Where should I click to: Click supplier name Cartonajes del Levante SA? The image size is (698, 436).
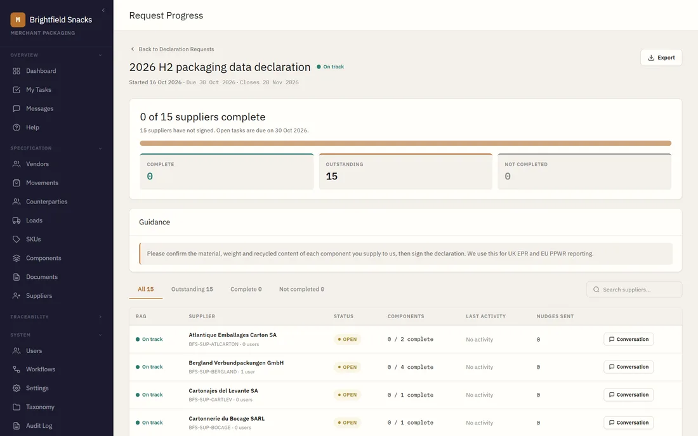pyautogui.click(x=223, y=391)
